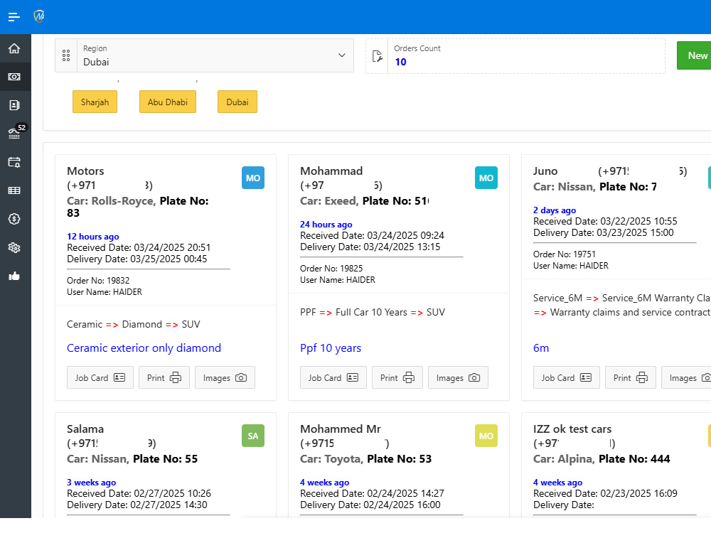Open the contacts book sidebar icon
Screen dimensions: 711x533
(x=14, y=105)
